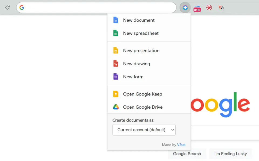This screenshot has height=161, width=259.
Task: Open the Ya extension icon
Action: click(221, 8)
